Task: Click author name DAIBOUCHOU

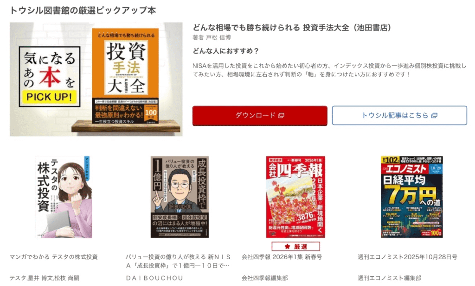Action: pos(154,278)
